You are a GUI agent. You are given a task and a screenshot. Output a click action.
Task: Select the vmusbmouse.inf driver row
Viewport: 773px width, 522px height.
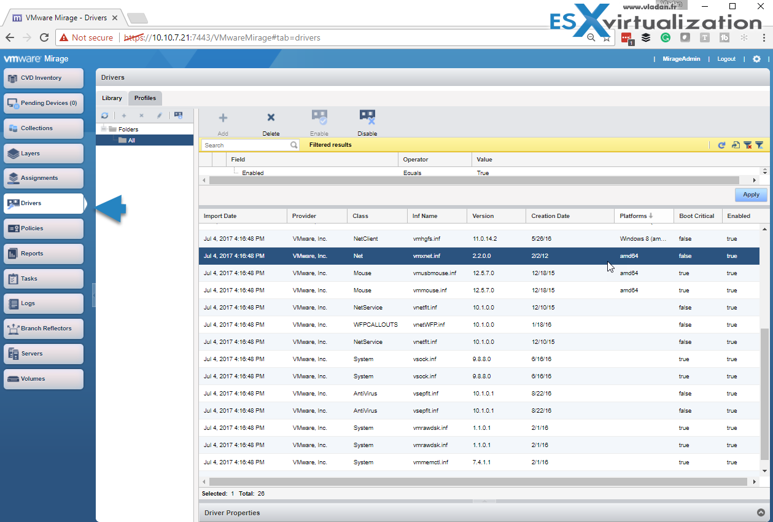point(479,273)
